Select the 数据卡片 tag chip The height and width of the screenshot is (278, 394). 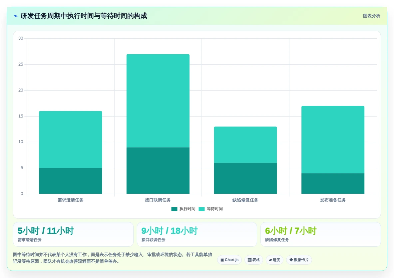tap(299, 260)
